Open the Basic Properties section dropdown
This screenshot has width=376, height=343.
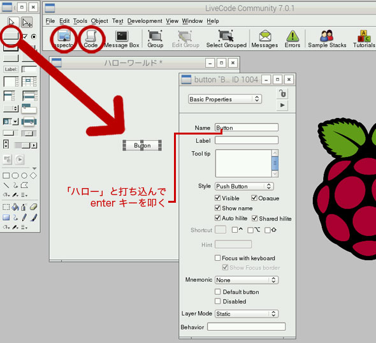[x=225, y=99]
